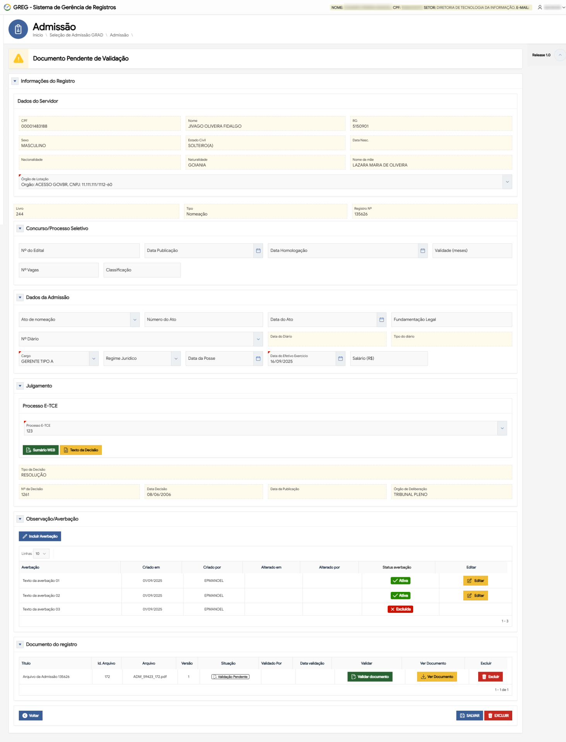Collapse the Informações do Registro section
566x742 pixels.
coord(15,81)
